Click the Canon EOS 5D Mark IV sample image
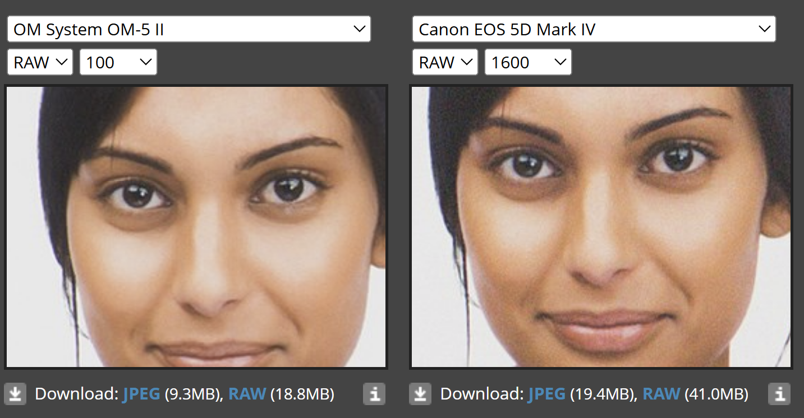804x418 pixels. pos(601,227)
